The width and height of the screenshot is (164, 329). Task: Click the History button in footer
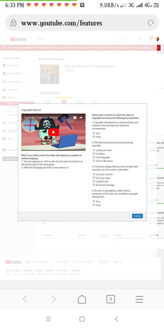pos(104,262)
